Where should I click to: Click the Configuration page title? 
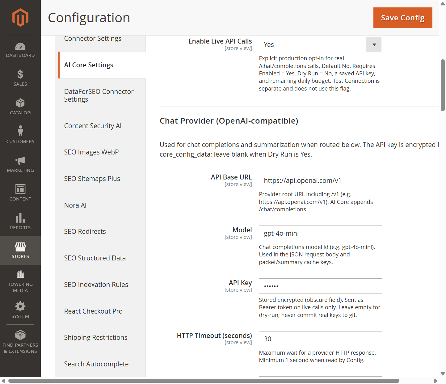click(89, 18)
